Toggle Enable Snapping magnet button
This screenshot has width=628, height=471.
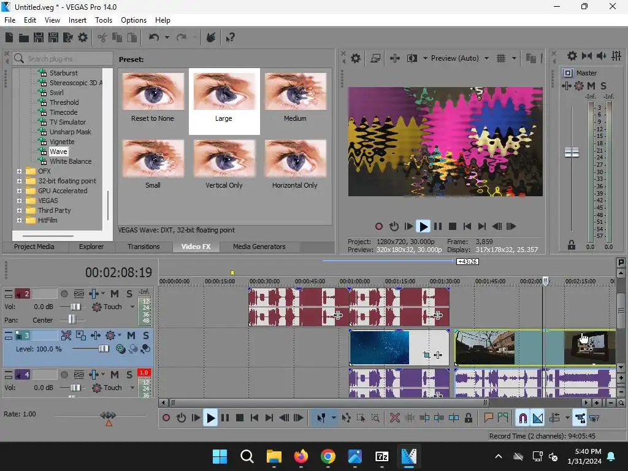click(x=523, y=418)
